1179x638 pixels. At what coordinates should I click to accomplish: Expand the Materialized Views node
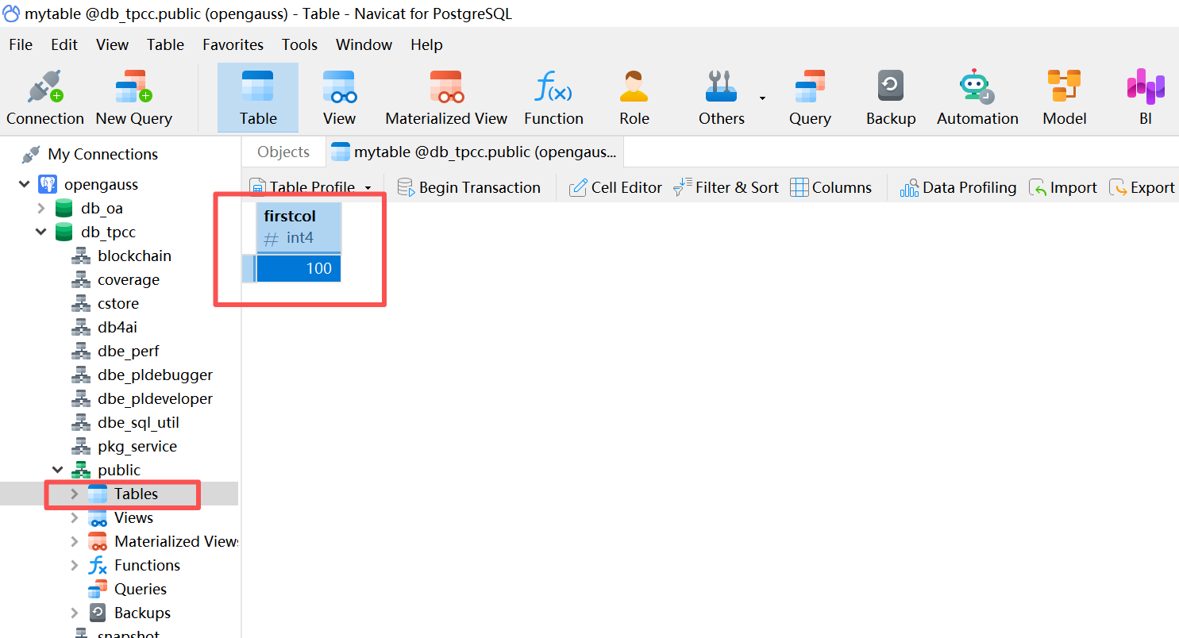75,541
